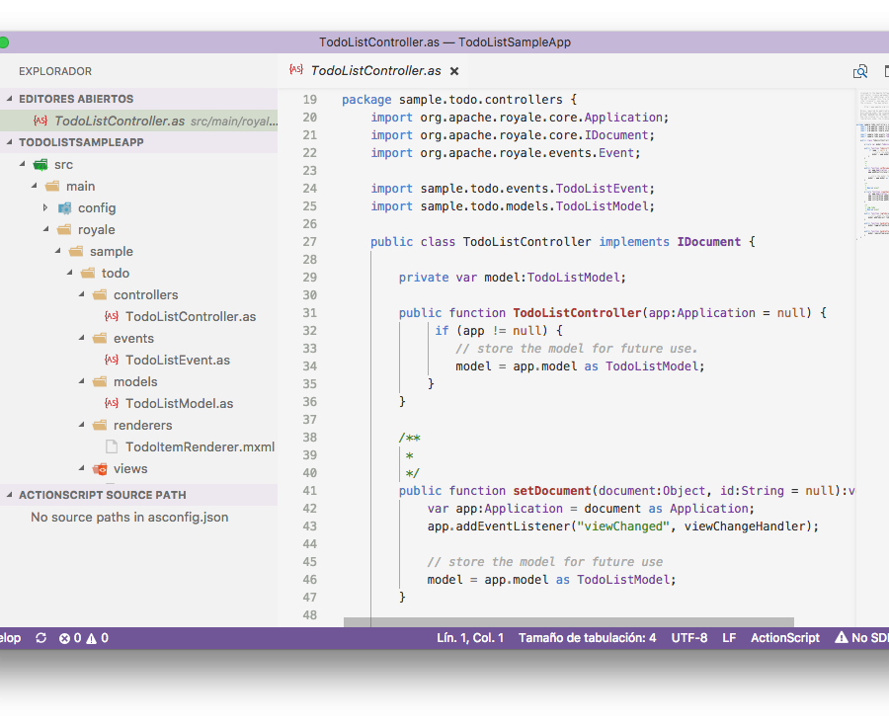Screen dimensions: 889x728
Task: Collapse the TODOLISTSAMPLEAPP section header
Action: click(x=81, y=142)
